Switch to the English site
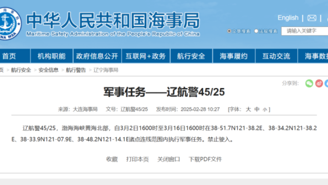This screenshot has height=185, width=328. tap(288, 18)
